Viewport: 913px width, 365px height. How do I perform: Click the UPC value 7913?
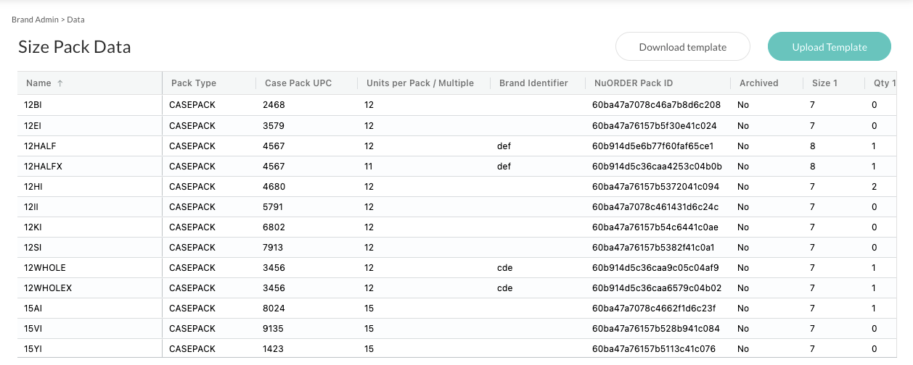click(273, 247)
